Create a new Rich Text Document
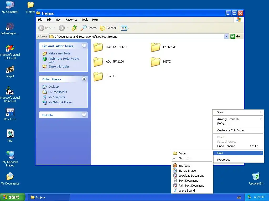Image resolution: width=269 pixels, height=201 pixels. click(192, 186)
